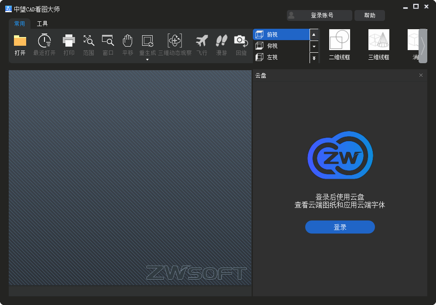
Task: Start 三维动态观察 3D orbit tool
Action: tap(175, 41)
